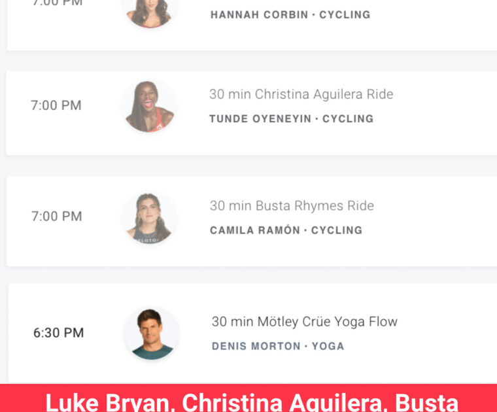Open the 30 min Christina Aguilera Ride
Viewport: 497px width, 412px height.
pyautogui.click(x=301, y=94)
